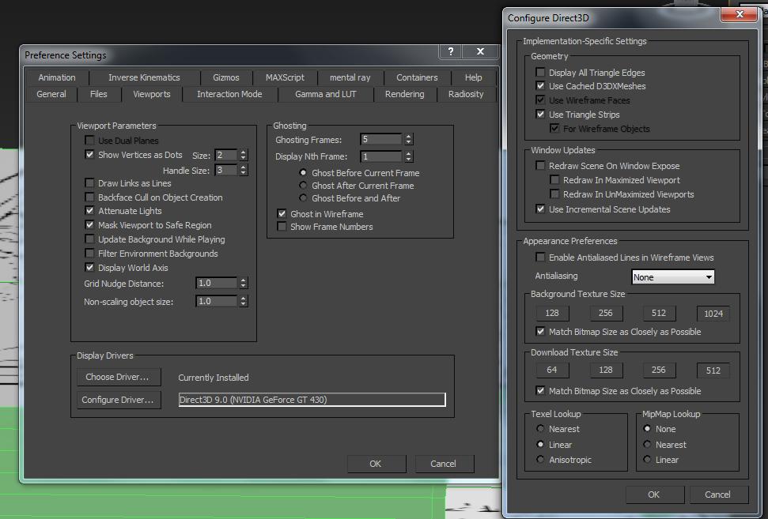Adjust Non-scaling object size spinner
The height and width of the screenshot is (519, 768).
point(244,301)
